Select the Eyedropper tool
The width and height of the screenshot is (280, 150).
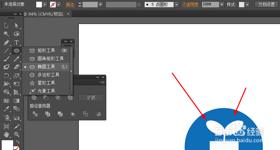pyautogui.click(x=6, y=109)
